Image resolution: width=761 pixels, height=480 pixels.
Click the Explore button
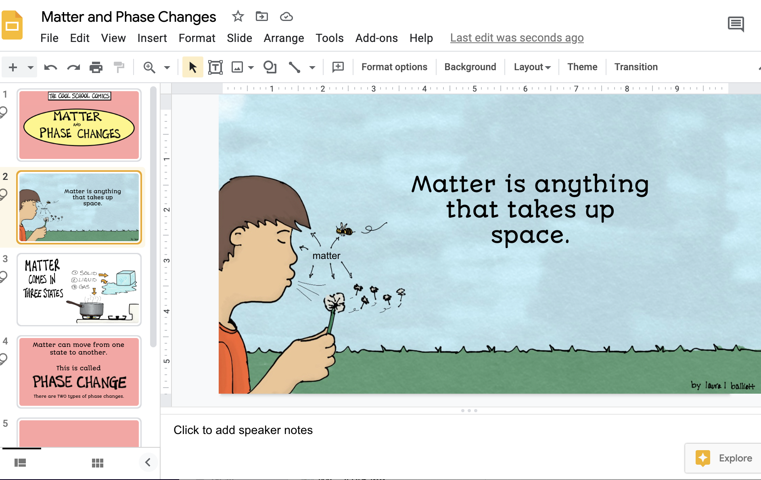tap(723, 458)
